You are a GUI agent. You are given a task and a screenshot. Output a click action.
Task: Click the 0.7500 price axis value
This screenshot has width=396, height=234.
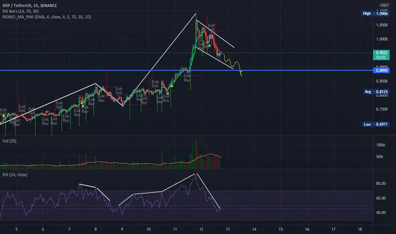coord(382,109)
